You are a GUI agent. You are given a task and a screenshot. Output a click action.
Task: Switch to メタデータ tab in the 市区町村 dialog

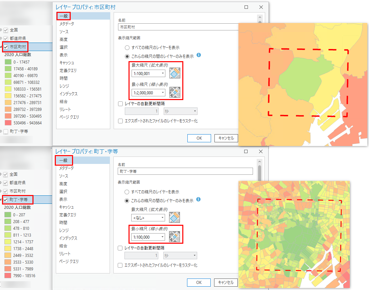[67, 24]
